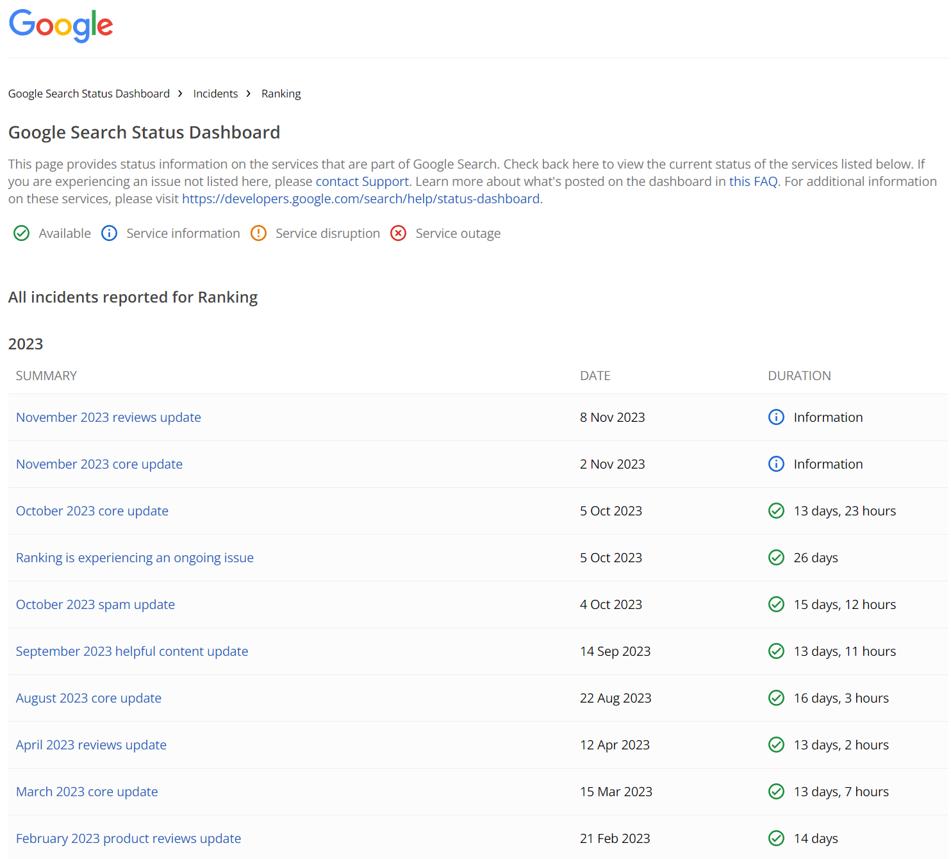The height and width of the screenshot is (859, 951).
Task: Click information icon for November 2023 reviews update
Action: [776, 417]
